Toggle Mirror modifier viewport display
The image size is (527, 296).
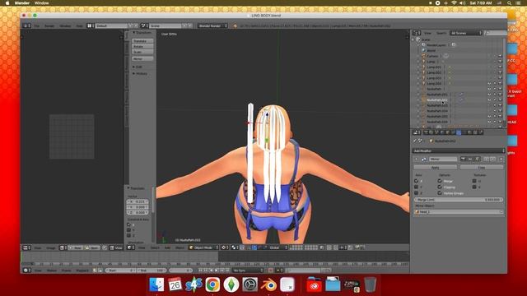470,159
